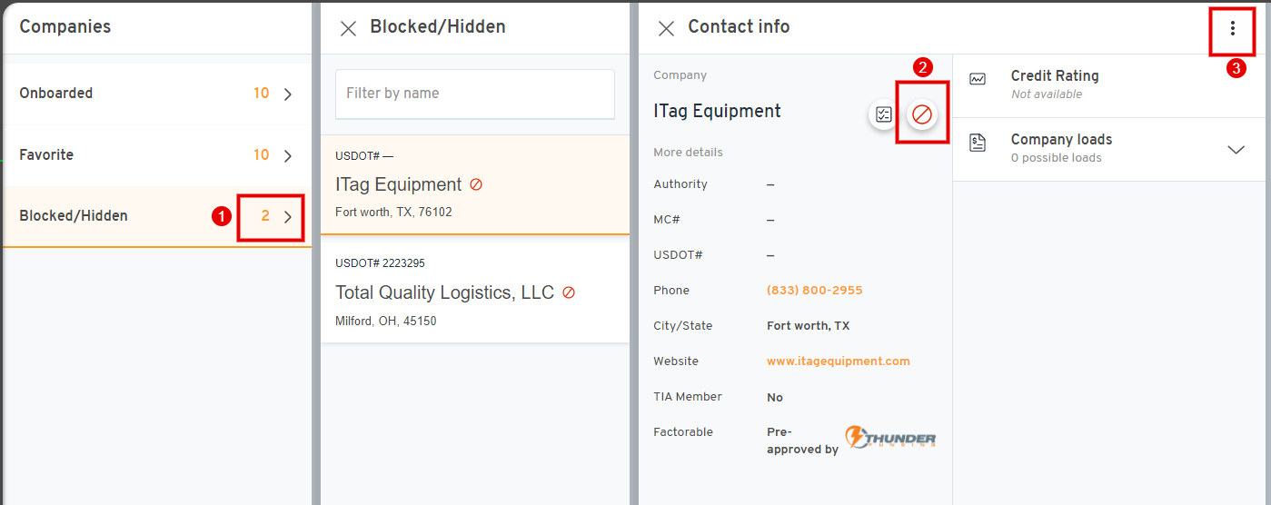
Task: Click the Not available credit rating text
Action: click(1047, 94)
